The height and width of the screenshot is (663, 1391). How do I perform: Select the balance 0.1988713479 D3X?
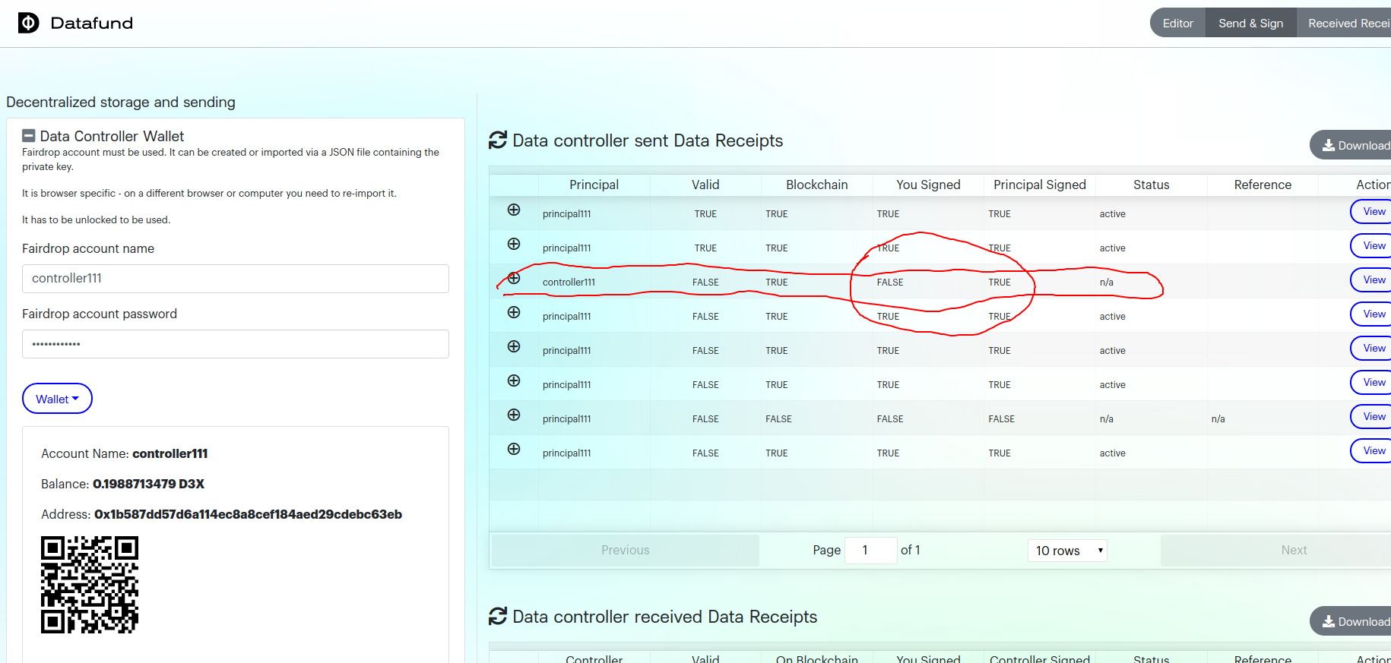[148, 484]
